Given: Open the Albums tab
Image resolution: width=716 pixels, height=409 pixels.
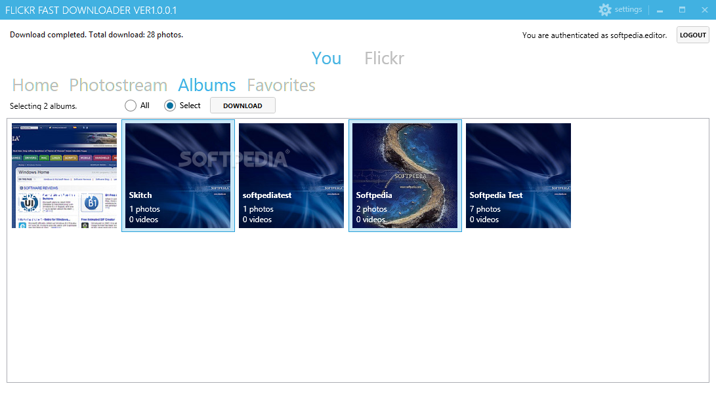Looking at the screenshot, I should point(207,85).
